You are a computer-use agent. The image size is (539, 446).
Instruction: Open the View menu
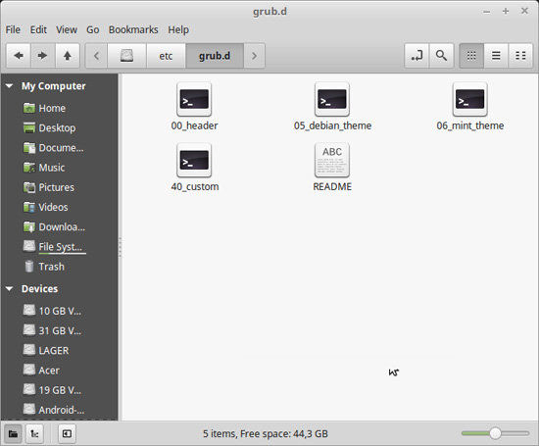pyautogui.click(x=67, y=30)
